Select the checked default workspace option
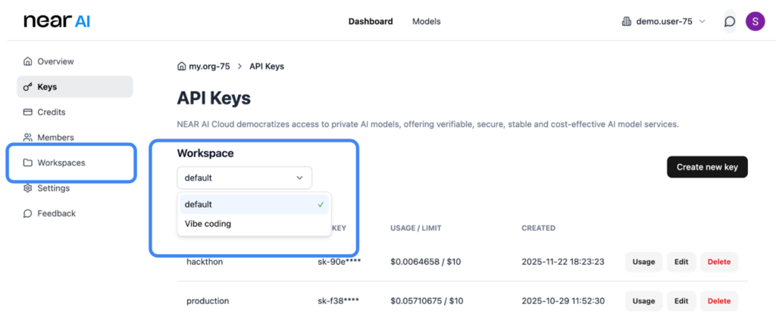This screenshot has height=326, width=776. tap(254, 204)
